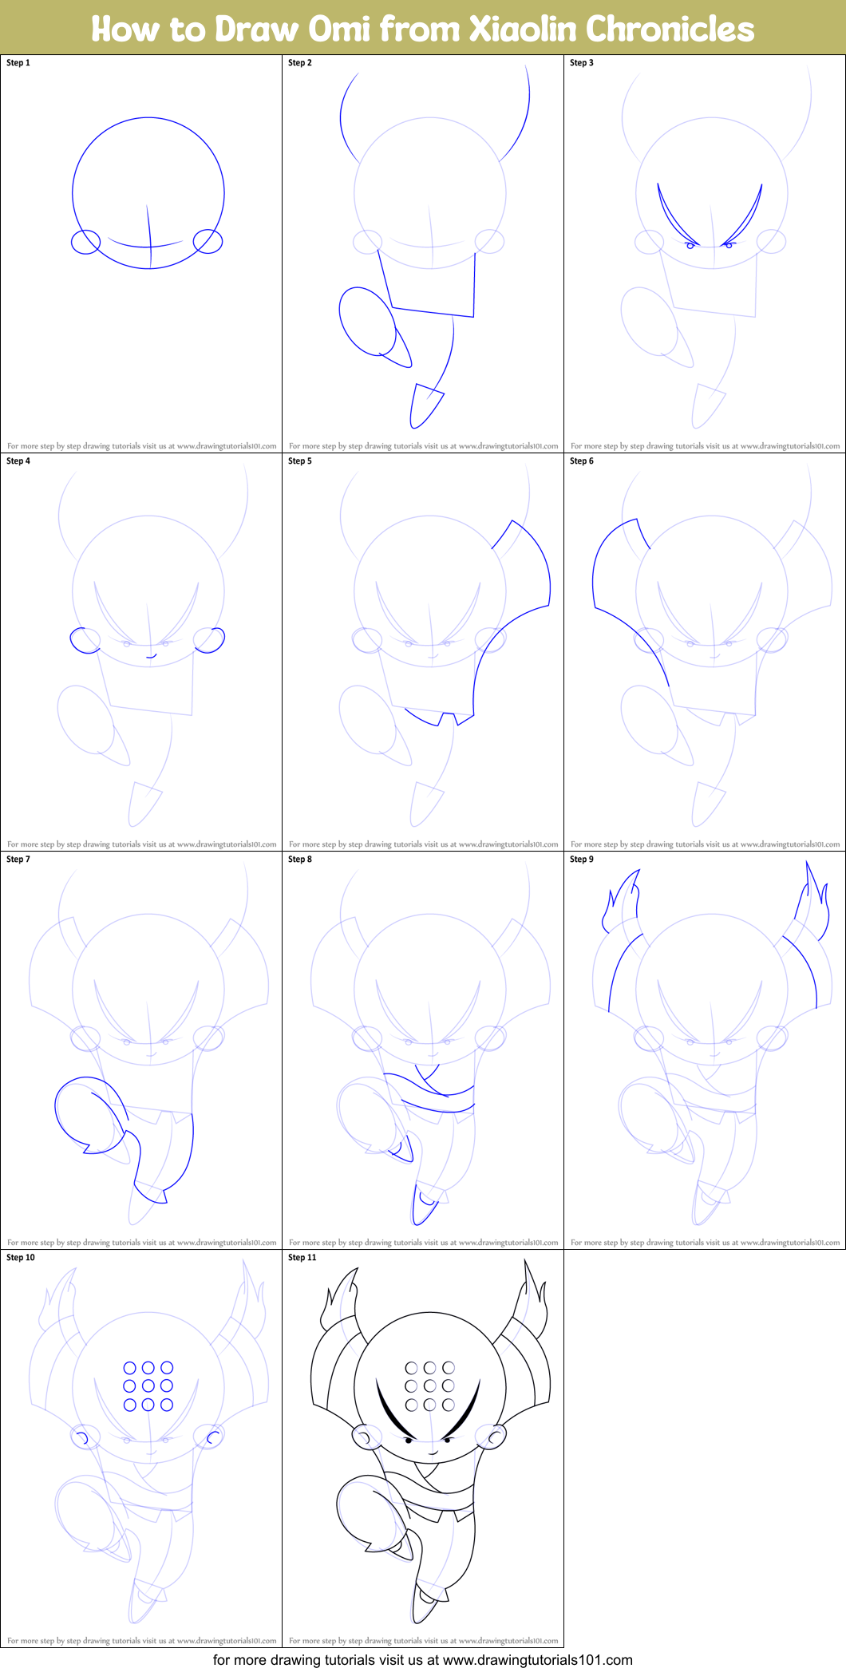Image resolution: width=846 pixels, height=1672 pixels.
Task: Click the 'Step 1' label
Action: (x=18, y=62)
